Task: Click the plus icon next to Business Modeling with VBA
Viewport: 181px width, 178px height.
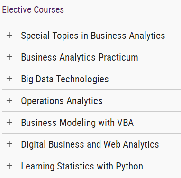Action: (x=9, y=122)
